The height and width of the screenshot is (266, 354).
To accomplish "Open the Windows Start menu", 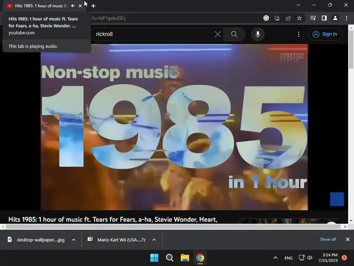I will click(x=155, y=258).
